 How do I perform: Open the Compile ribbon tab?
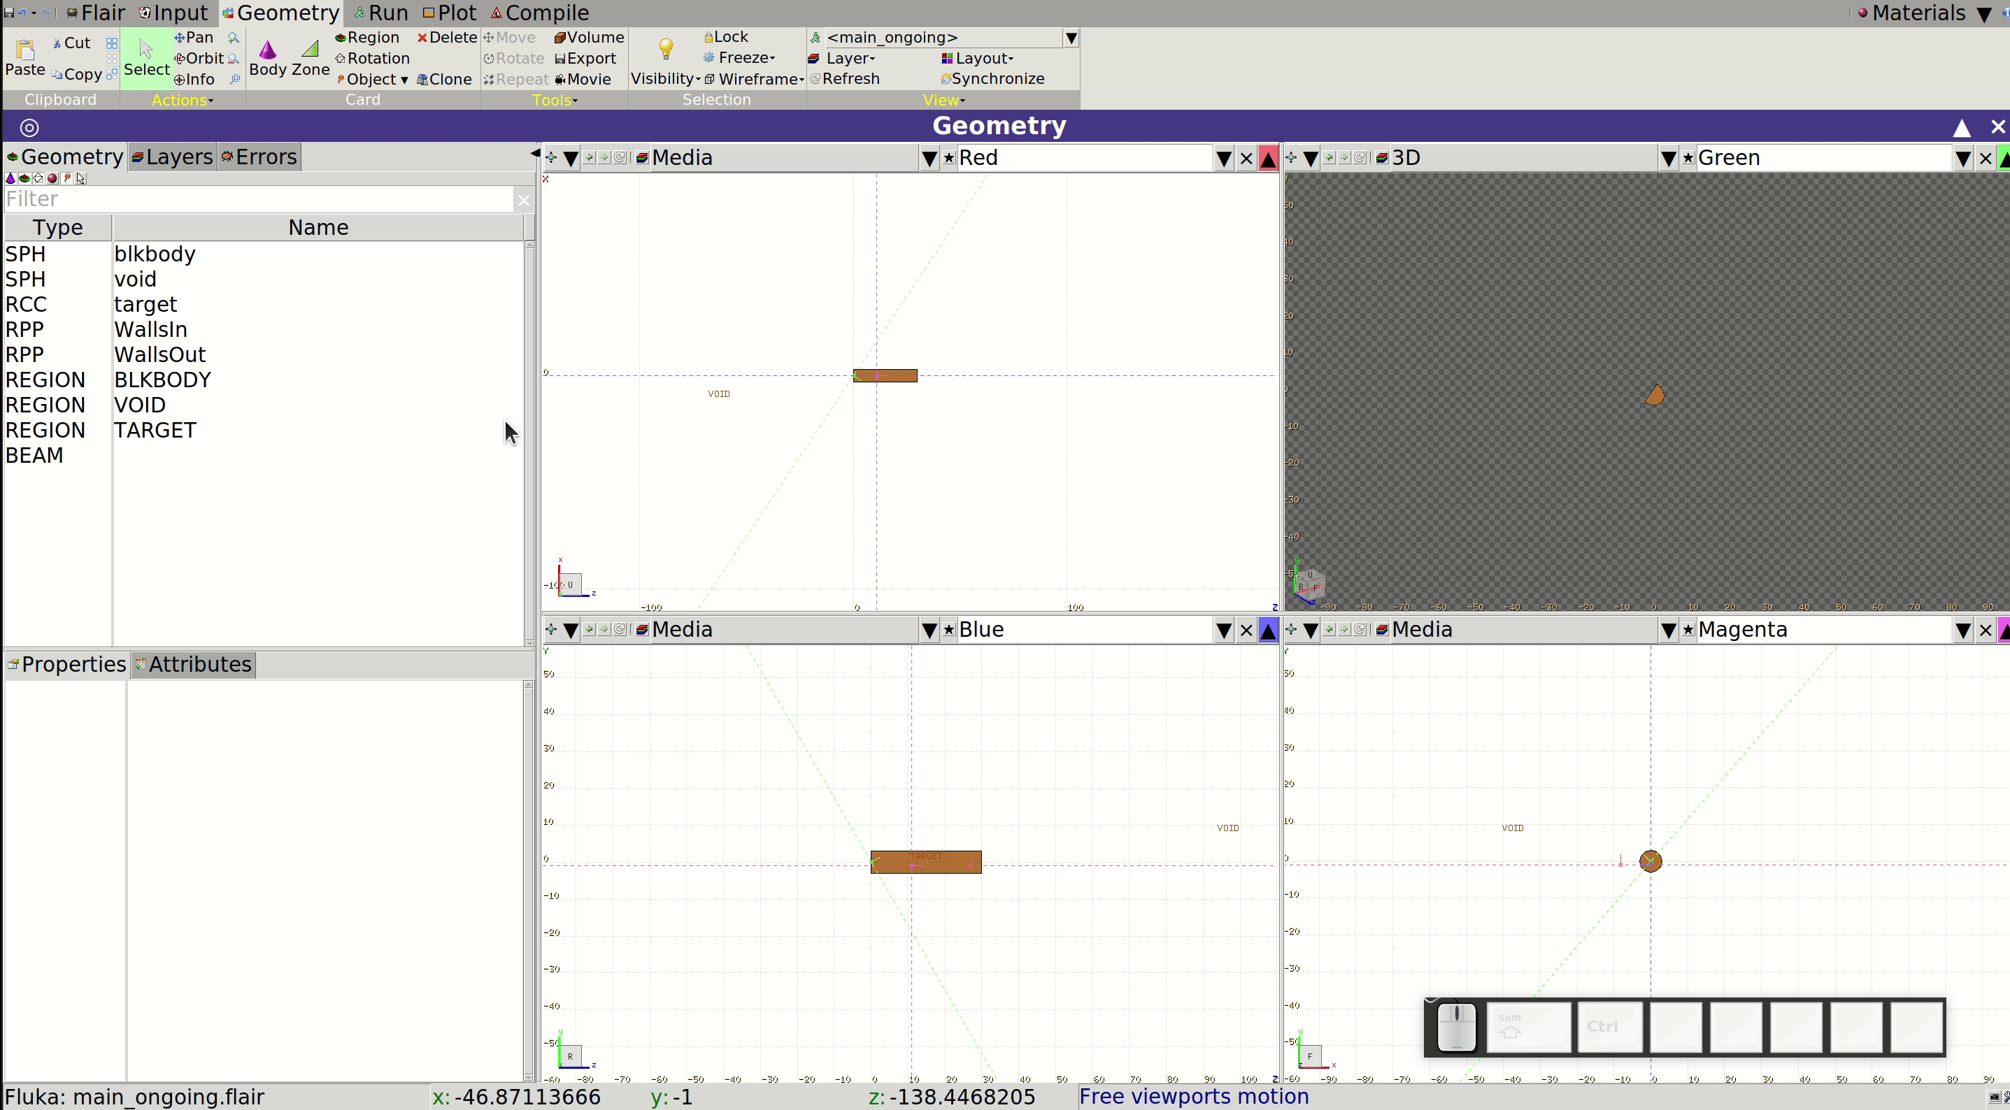click(x=539, y=13)
